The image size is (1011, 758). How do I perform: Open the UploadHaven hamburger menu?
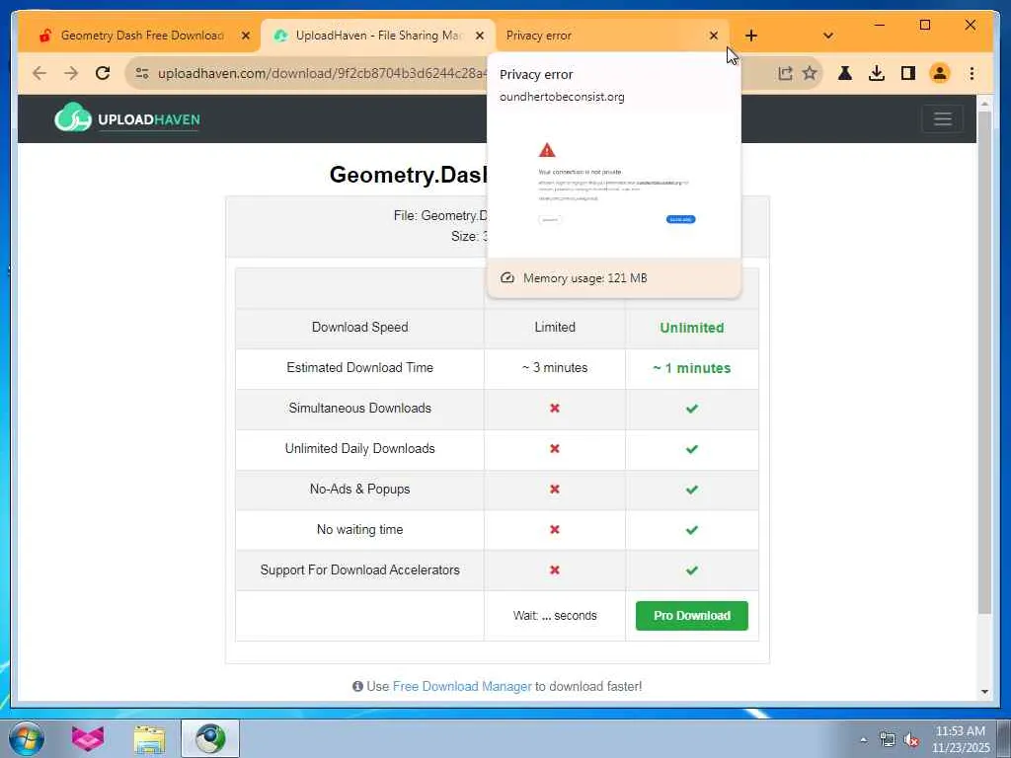click(x=943, y=118)
